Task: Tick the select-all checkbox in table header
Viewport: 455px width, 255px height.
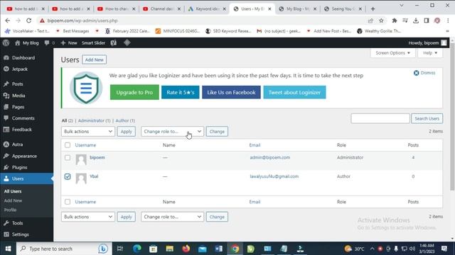Action: [68, 145]
